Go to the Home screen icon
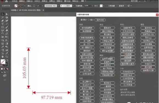The width and height of the screenshot is (159, 103). pyautogui.click(x=6, y=1)
